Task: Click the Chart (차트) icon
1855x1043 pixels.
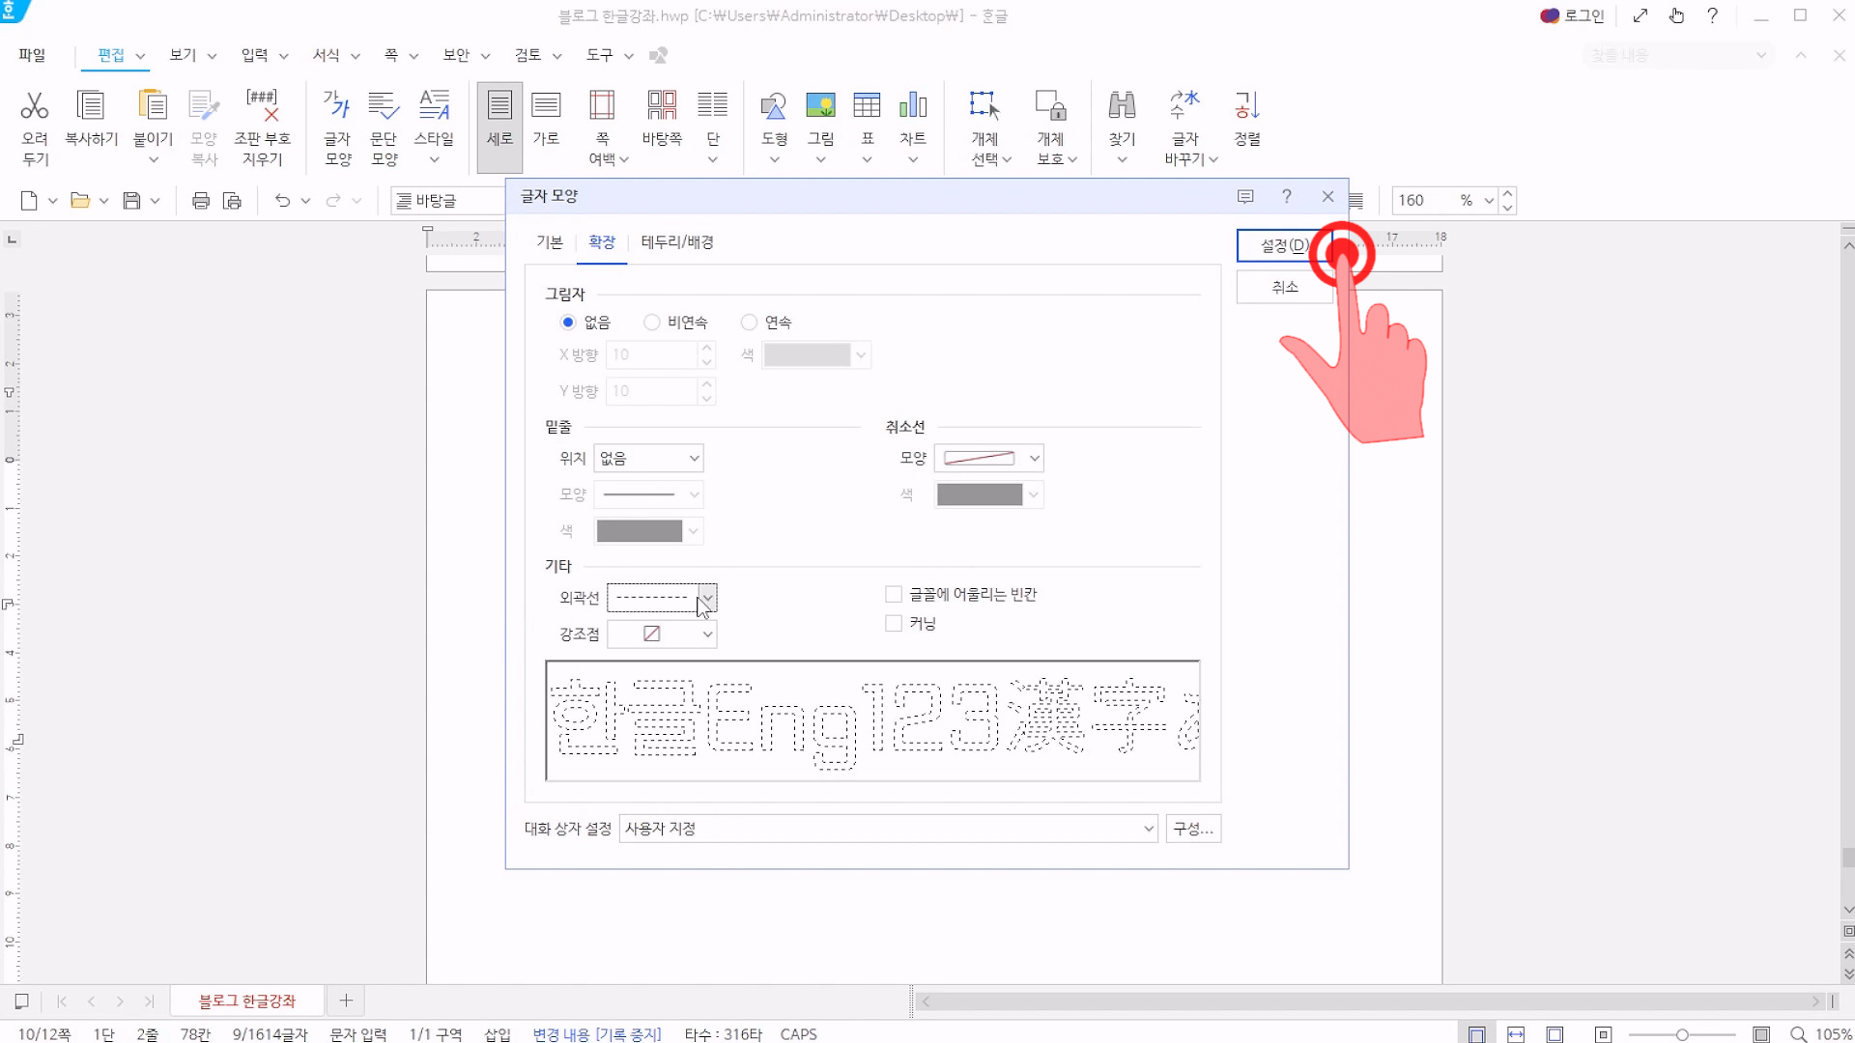Action: pyautogui.click(x=913, y=106)
